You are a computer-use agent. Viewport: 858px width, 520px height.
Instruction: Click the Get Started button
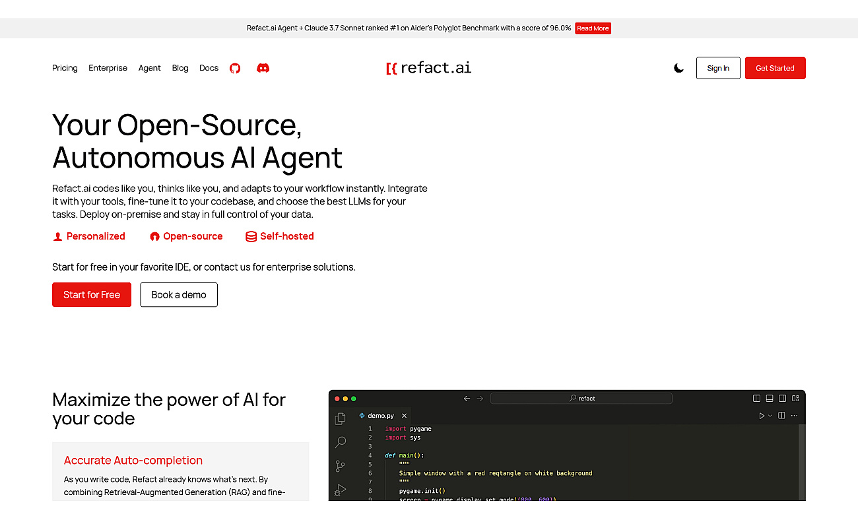tap(775, 68)
